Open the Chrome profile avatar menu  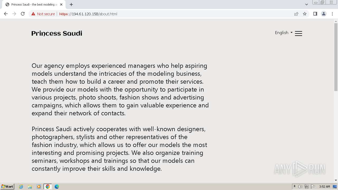323,14
